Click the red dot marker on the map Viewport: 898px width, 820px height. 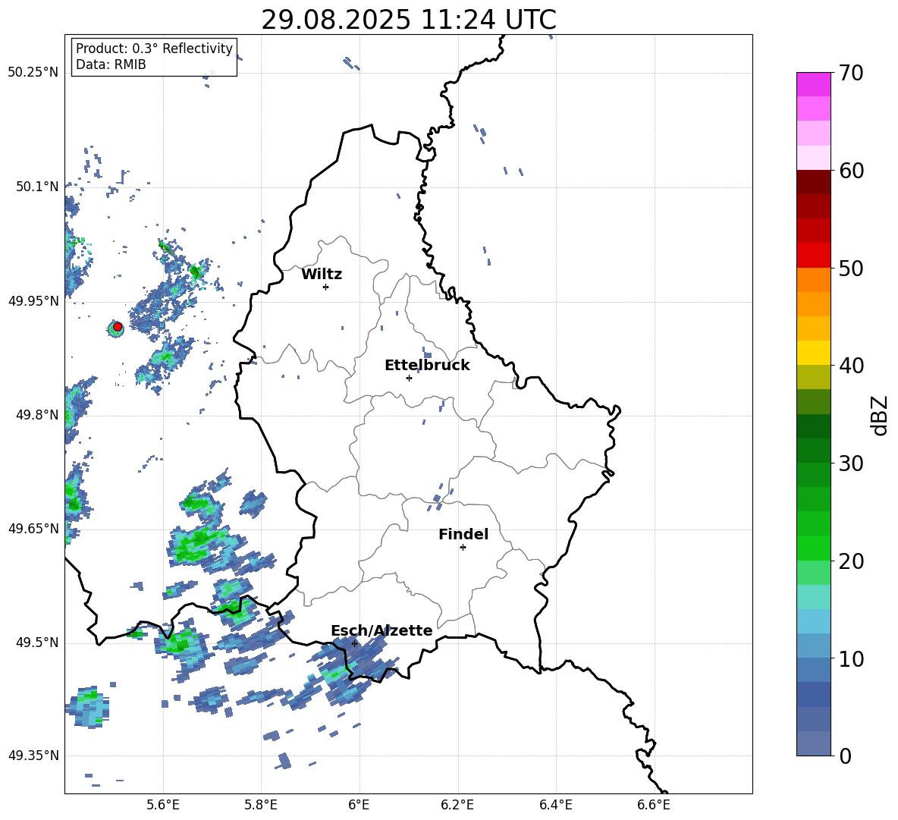coord(118,327)
